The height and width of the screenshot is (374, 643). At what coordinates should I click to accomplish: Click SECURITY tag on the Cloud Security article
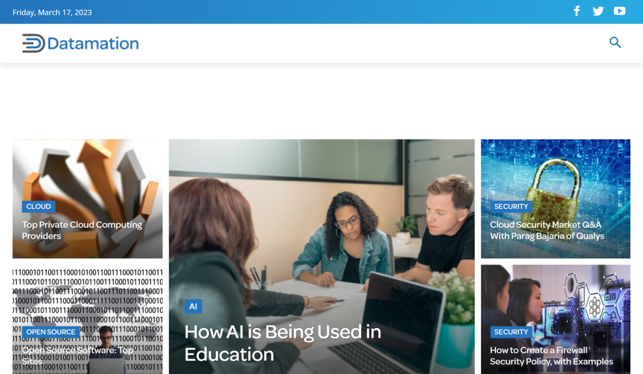coord(510,207)
